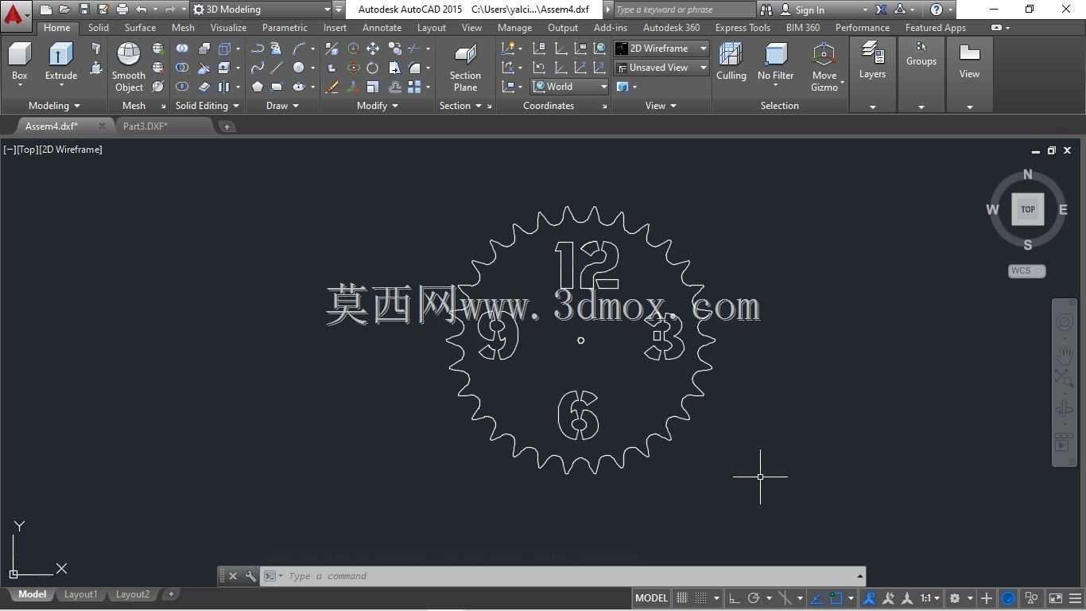
Task: Open the Surface ribbon tab
Action: pyautogui.click(x=140, y=27)
